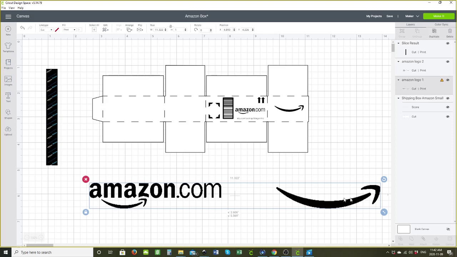This screenshot has height=257, width=457.
Task: Open the Flip dropdown
Action: (140, 30)
